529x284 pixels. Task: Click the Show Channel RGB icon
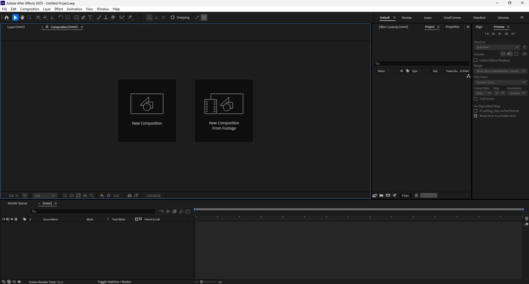[102, 195]
